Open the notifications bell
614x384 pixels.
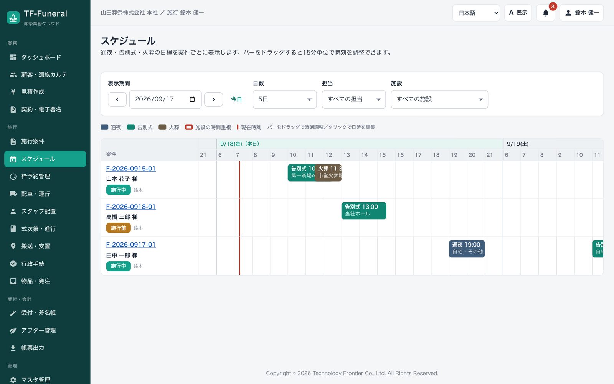[x=545, y=13]
